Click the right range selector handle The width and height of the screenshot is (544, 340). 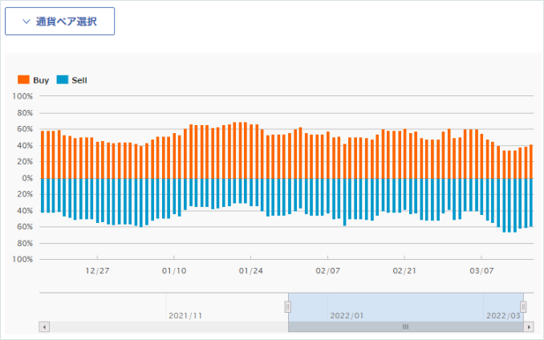tap(523, 306)
